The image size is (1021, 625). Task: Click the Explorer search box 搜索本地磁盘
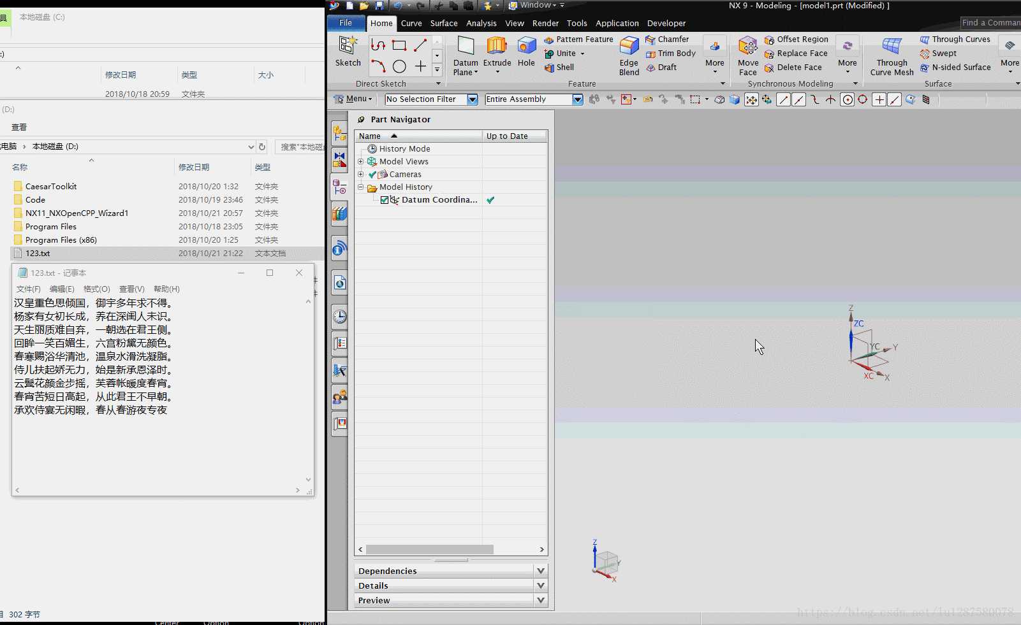pyautogui.click(x=300, y=147)
